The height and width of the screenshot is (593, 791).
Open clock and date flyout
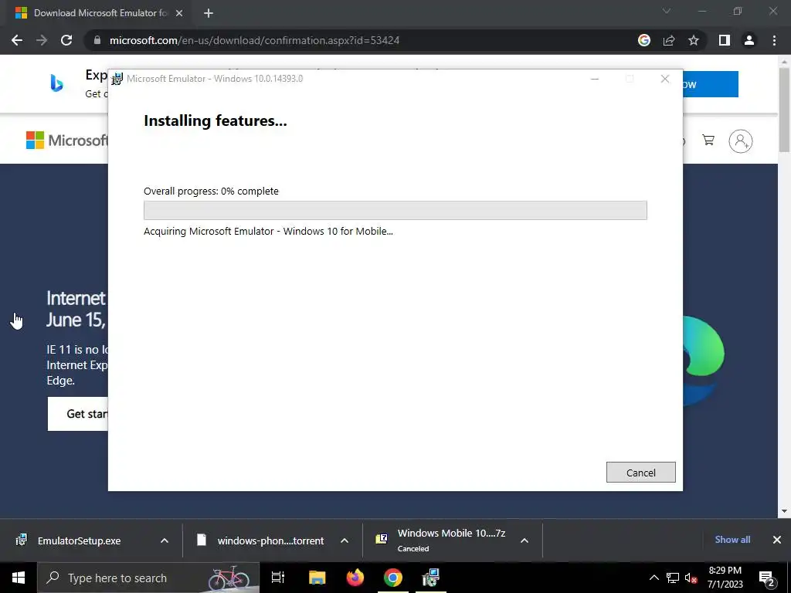pyautogui.click(x=725, y=578)
